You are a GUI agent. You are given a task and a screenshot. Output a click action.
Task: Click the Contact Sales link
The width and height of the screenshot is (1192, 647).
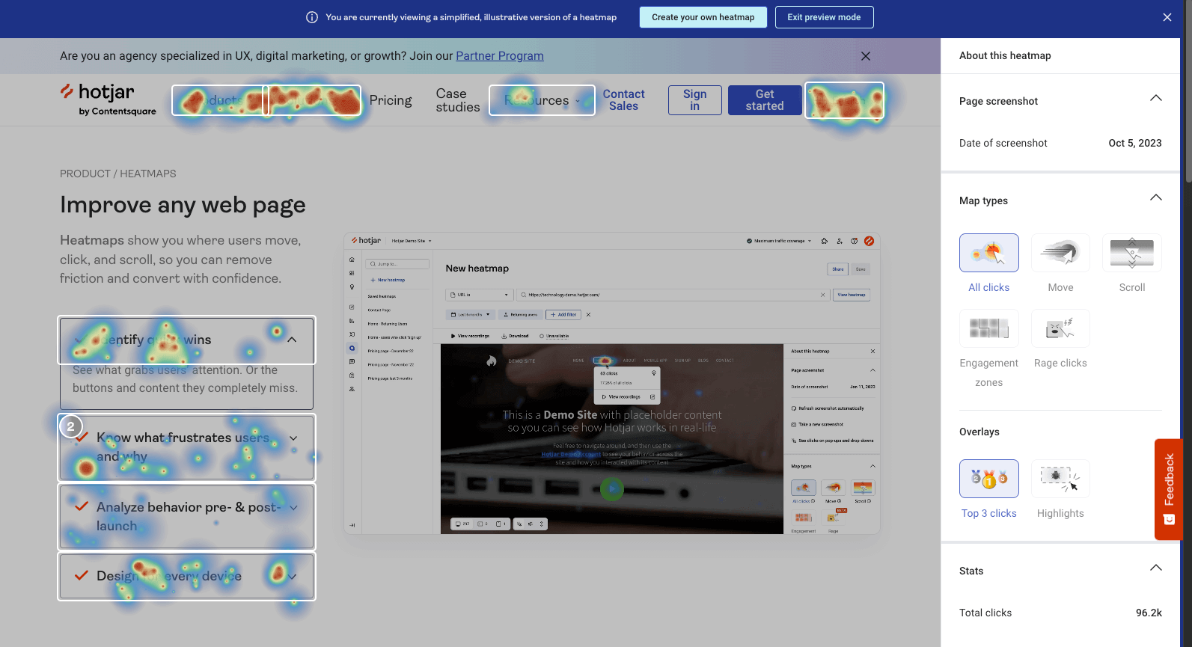pyautogui.click(x=624, y=100)
